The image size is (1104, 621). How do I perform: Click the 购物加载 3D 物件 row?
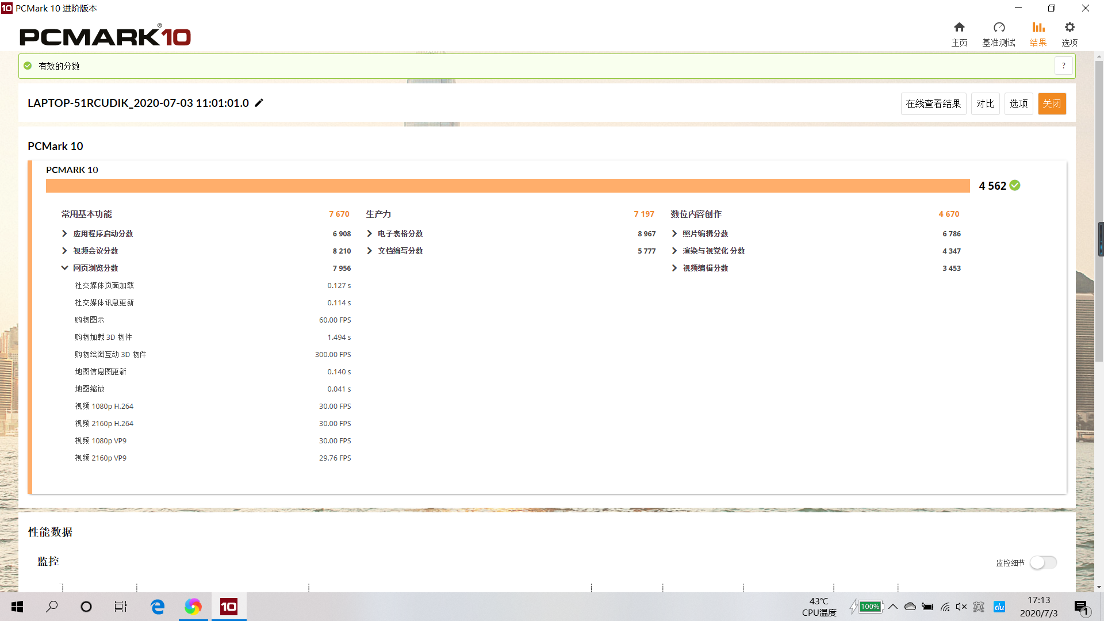tap(213, 337)
